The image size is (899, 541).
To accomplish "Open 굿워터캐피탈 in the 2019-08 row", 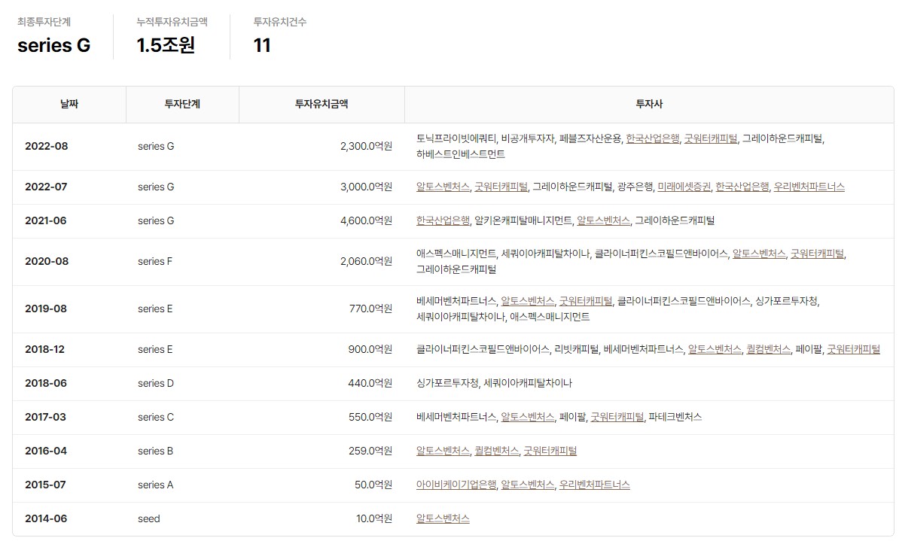I will 586,301.
